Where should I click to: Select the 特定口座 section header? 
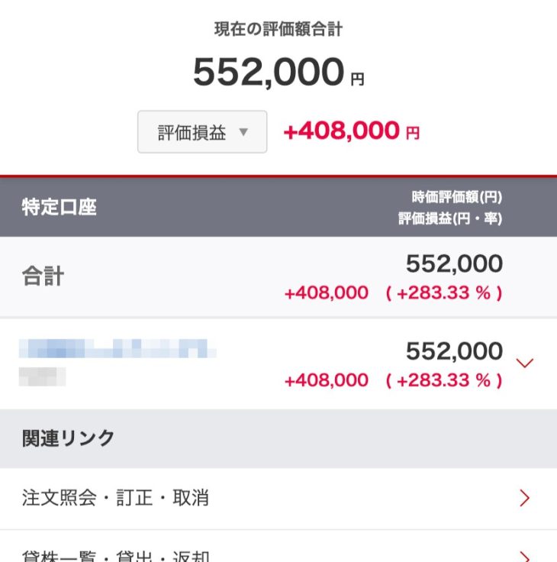[60, 207]
